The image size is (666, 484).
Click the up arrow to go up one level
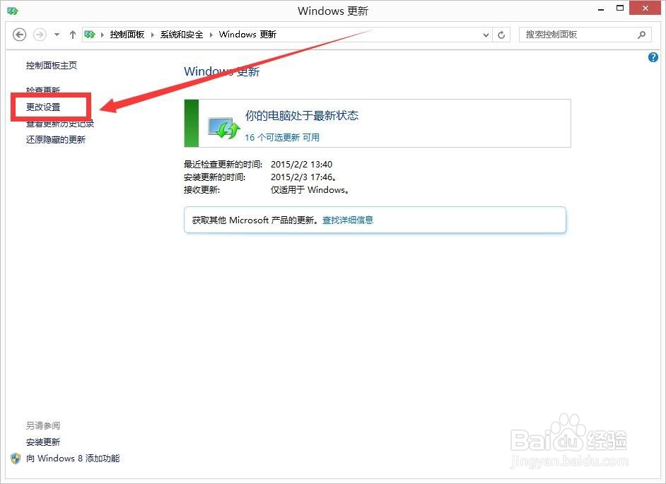tap(72, 34)
